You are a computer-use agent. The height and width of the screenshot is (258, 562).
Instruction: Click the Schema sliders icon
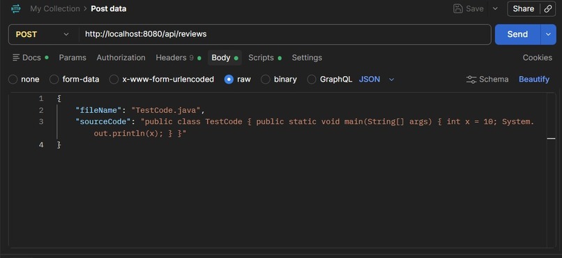pos(471,79)
